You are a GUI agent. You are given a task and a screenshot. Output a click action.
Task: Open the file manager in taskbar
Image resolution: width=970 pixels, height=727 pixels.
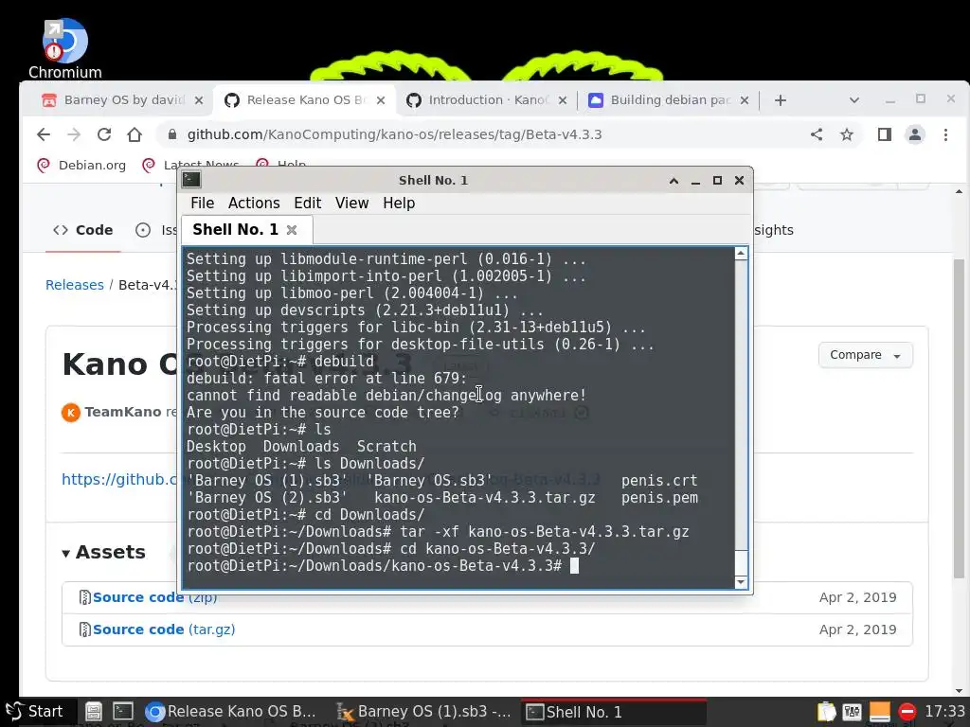[x=94, y=712]
